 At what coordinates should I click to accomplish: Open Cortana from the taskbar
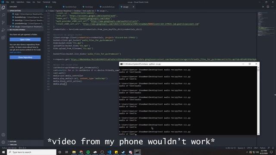coord(60,152)
